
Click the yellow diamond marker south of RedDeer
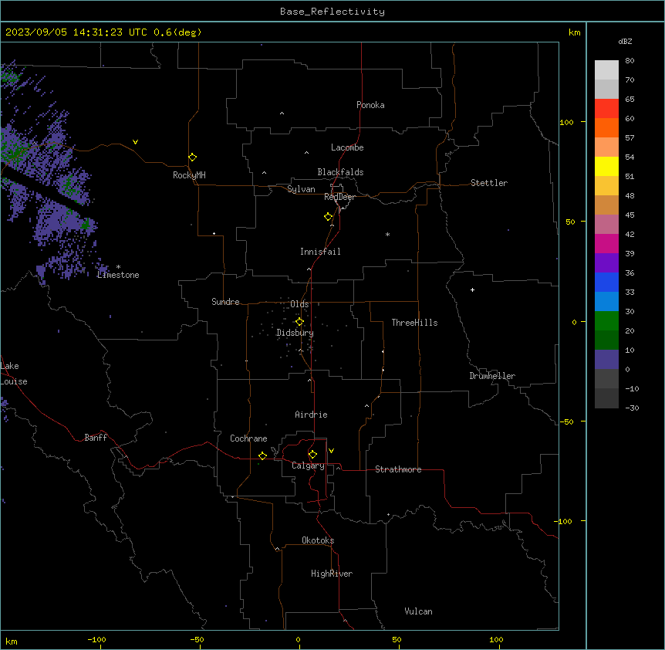(329, 217)
